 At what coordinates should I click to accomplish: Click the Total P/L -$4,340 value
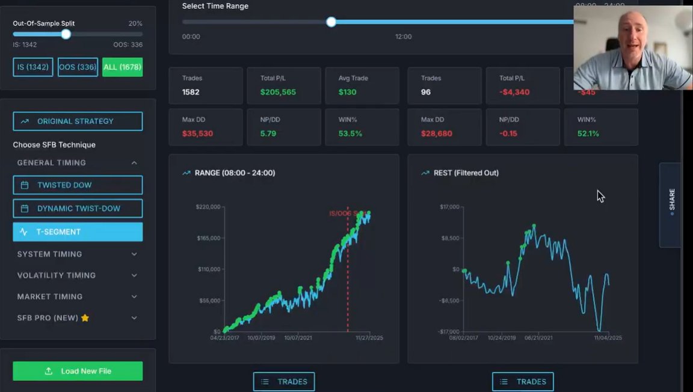[x=514, y=92]
